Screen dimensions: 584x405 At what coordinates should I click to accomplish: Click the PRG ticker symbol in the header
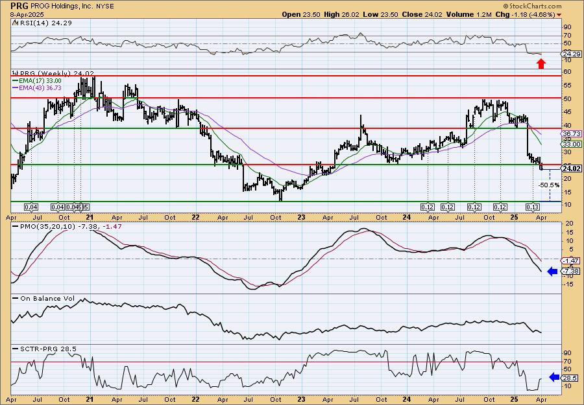point(19,6)
